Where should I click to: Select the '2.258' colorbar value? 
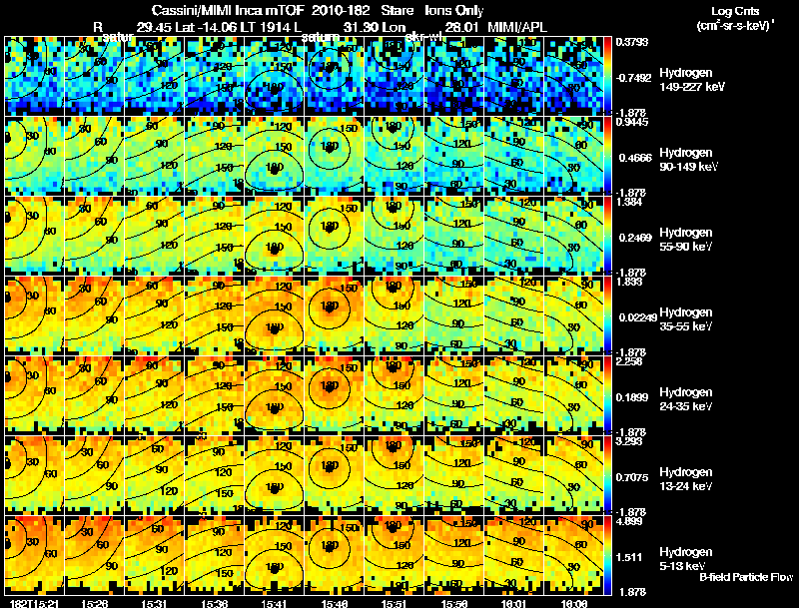629,361
